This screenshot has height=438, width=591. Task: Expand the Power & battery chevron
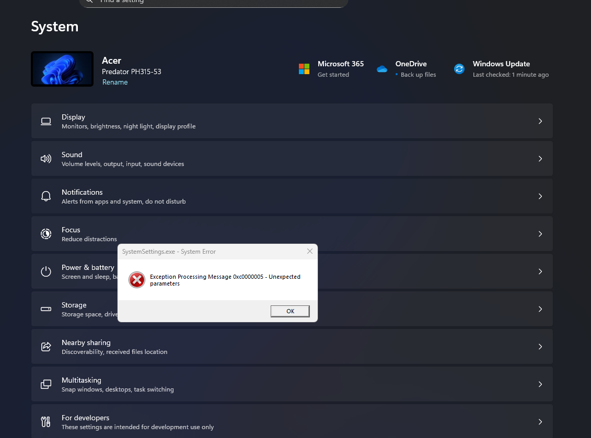pos(540,271)
